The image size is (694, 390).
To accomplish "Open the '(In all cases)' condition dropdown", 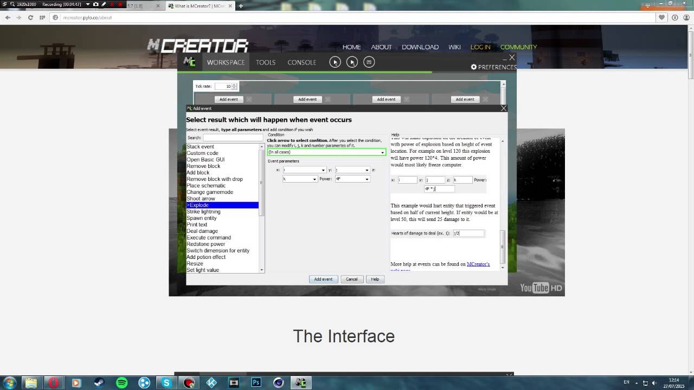I will [382, 152].
